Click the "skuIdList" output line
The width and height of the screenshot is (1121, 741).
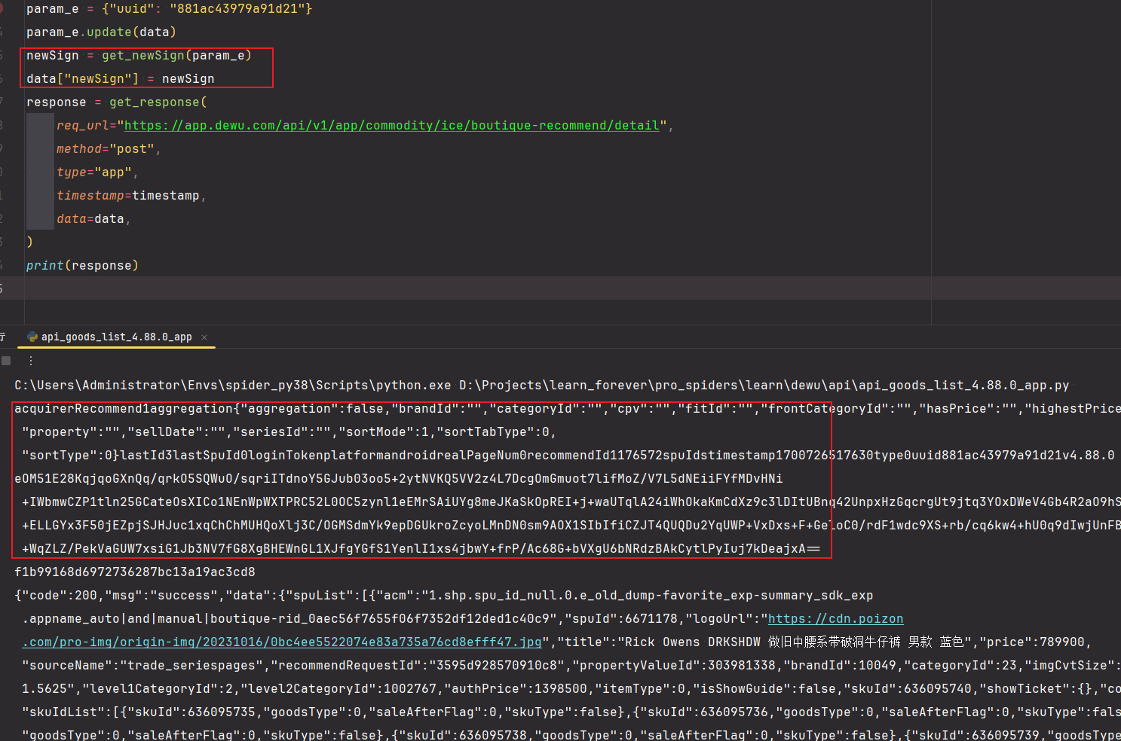571,712
